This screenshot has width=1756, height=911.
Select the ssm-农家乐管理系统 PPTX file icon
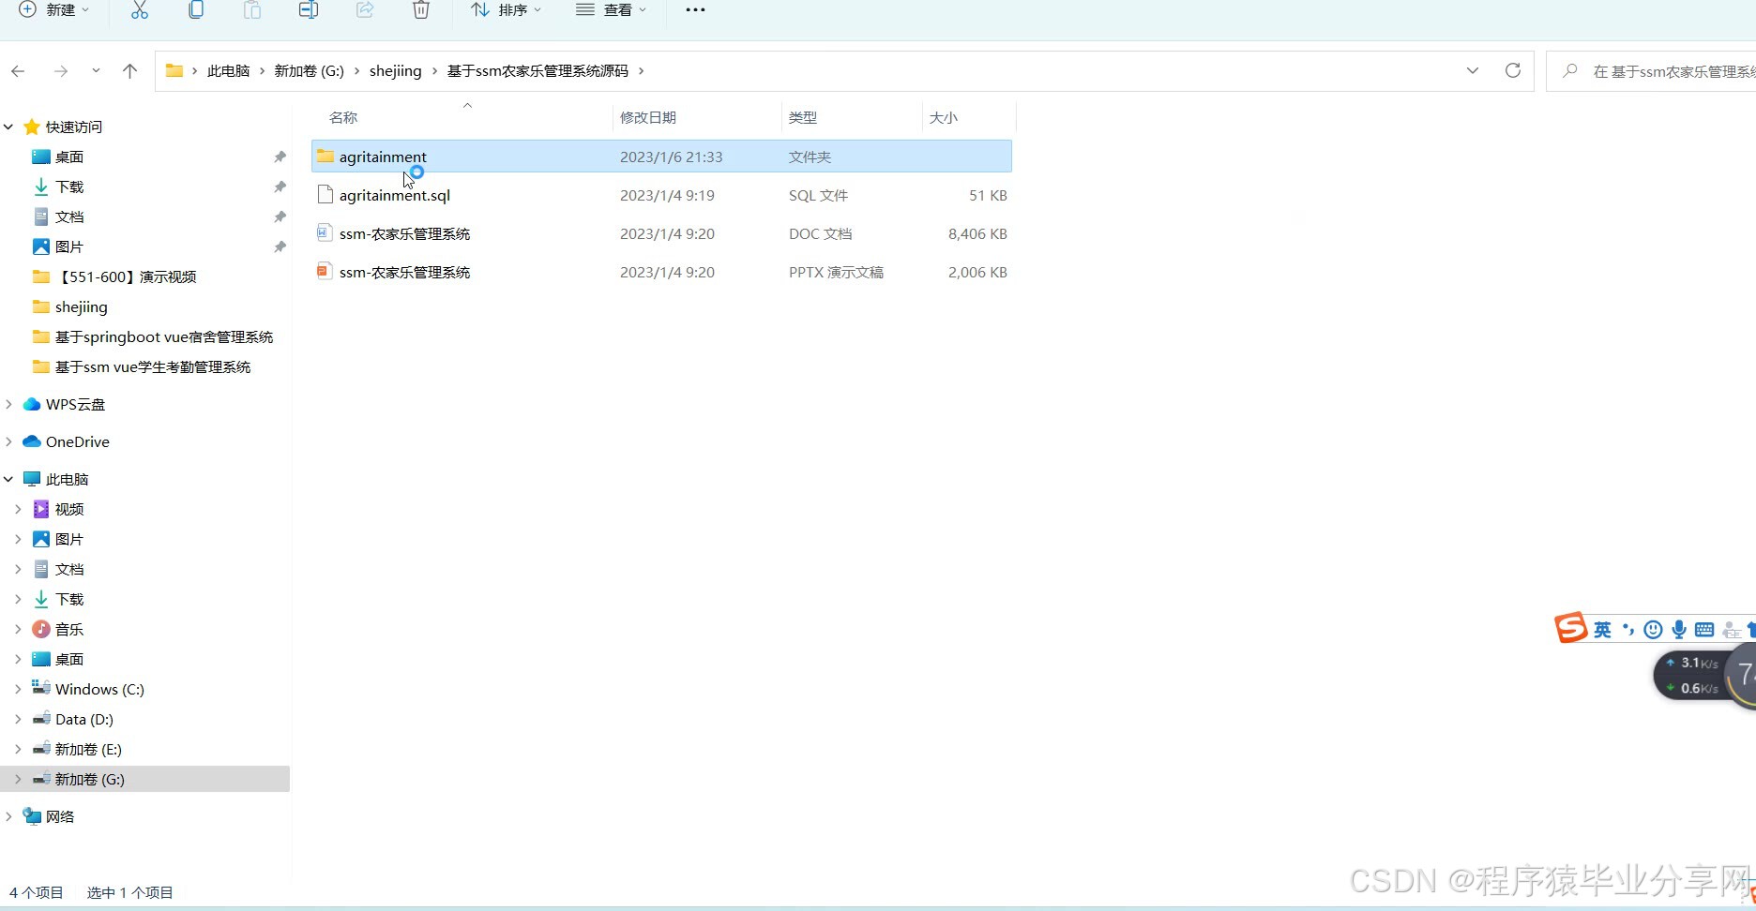click(325, 271)
